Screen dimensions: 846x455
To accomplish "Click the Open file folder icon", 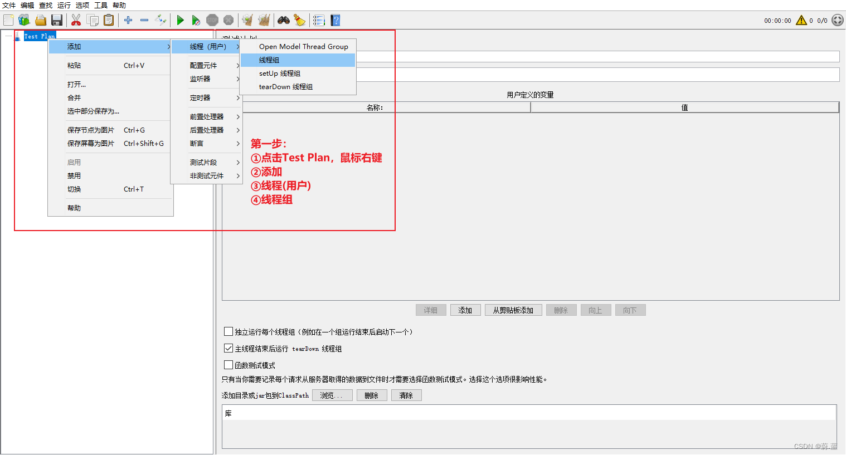I will tap(40, 21).
